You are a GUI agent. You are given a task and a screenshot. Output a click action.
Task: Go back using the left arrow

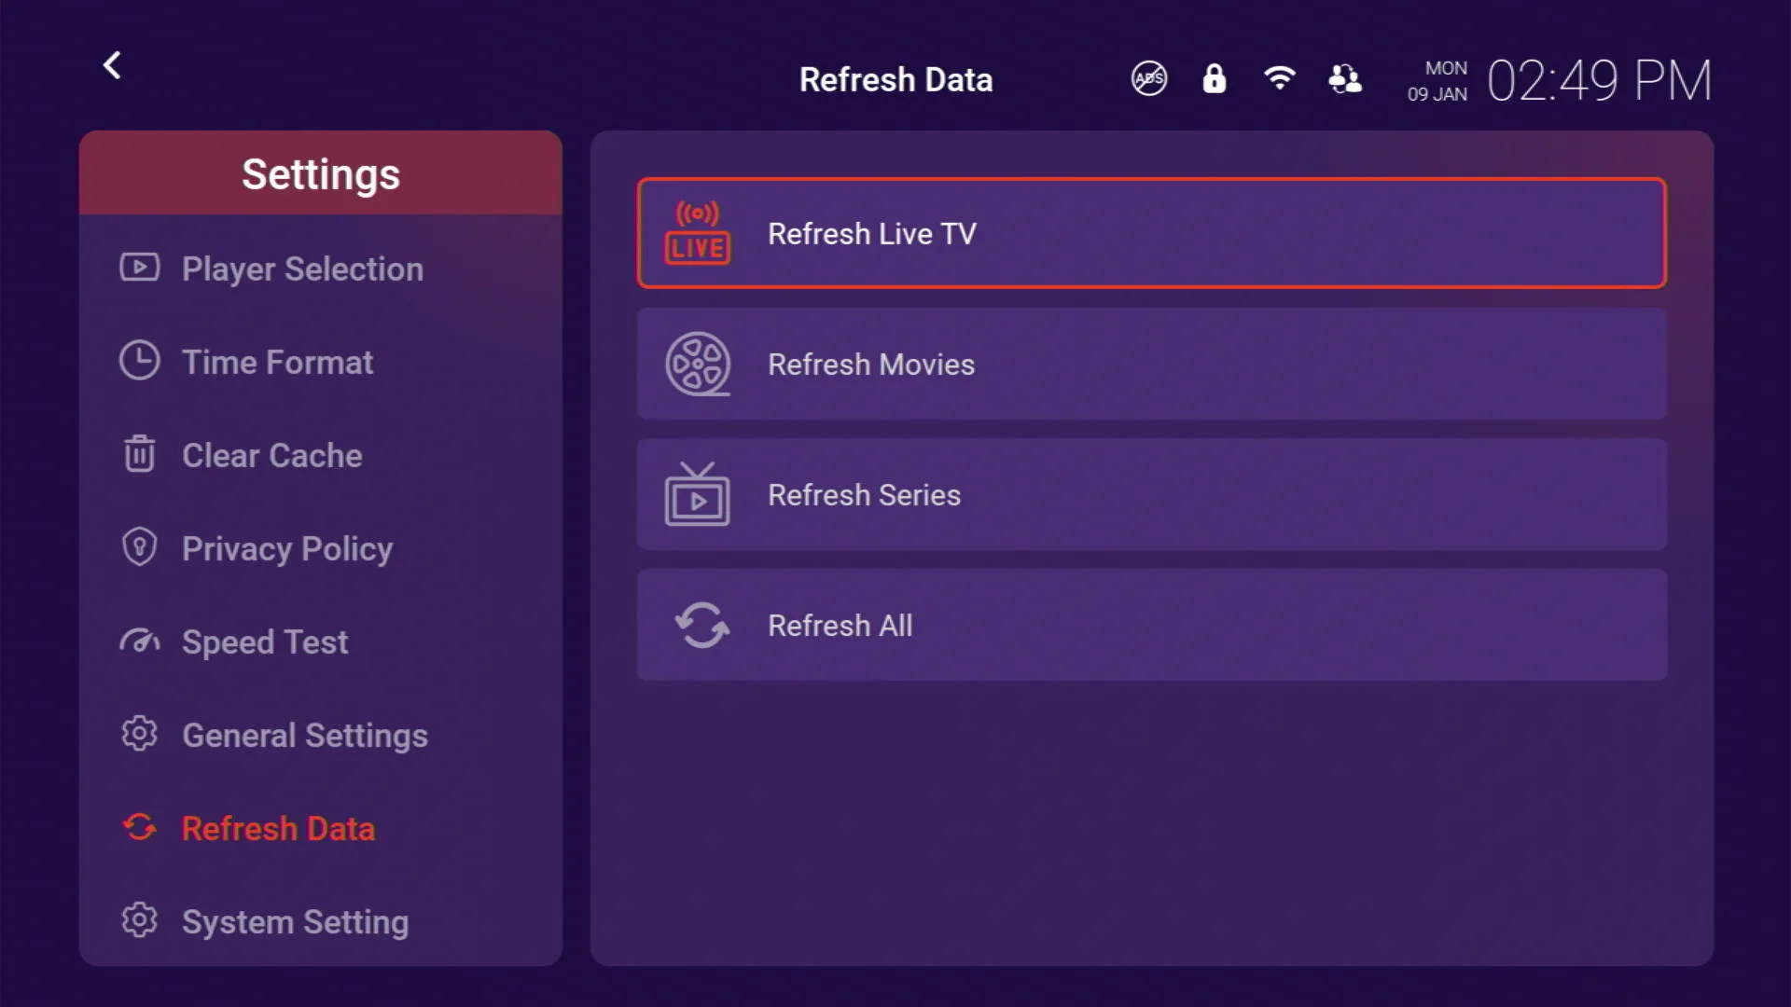(112, 65)
